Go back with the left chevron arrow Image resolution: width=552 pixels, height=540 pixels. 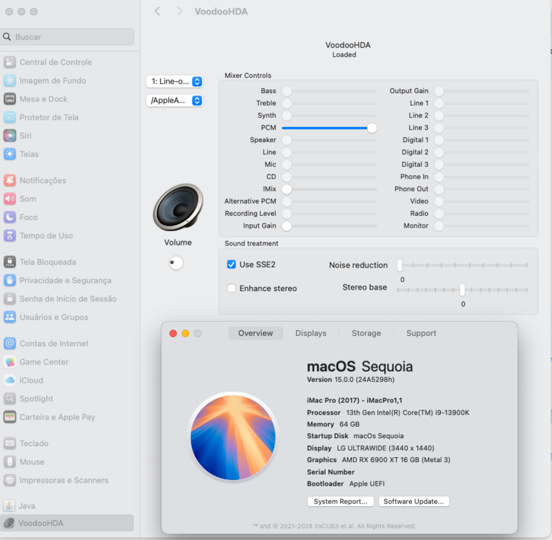[157, 11]
